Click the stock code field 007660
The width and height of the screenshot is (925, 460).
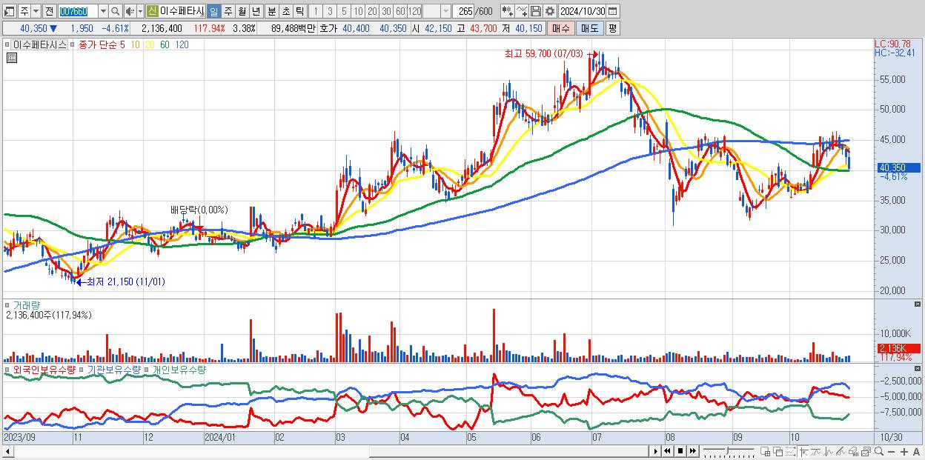[77, 11]
